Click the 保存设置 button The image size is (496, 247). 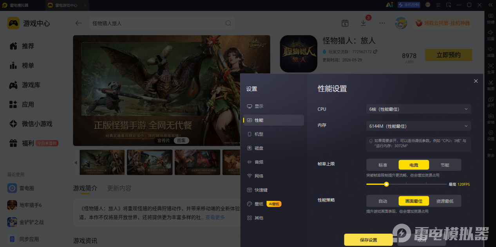[x=368, y=240]
